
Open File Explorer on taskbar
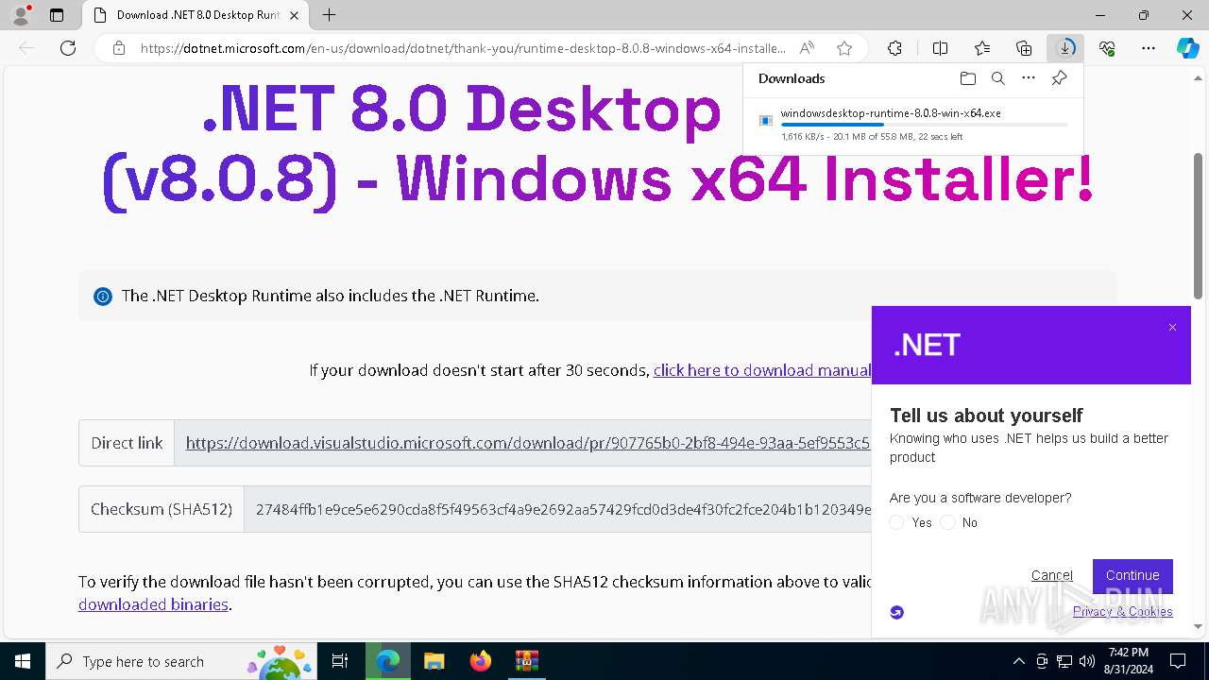click(434, 661)
